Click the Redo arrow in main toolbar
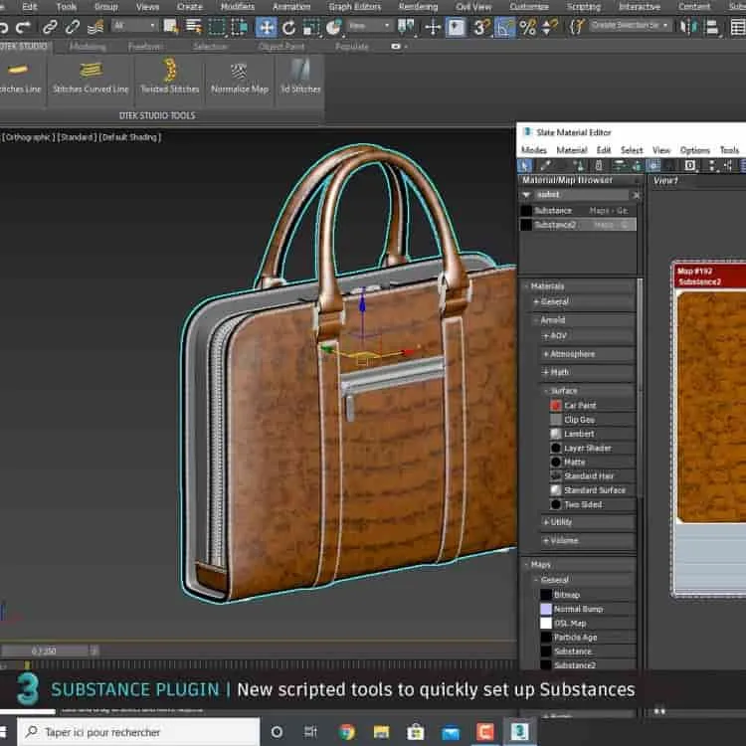The height and width of the screenshot is (746, 746). point(23,27)
